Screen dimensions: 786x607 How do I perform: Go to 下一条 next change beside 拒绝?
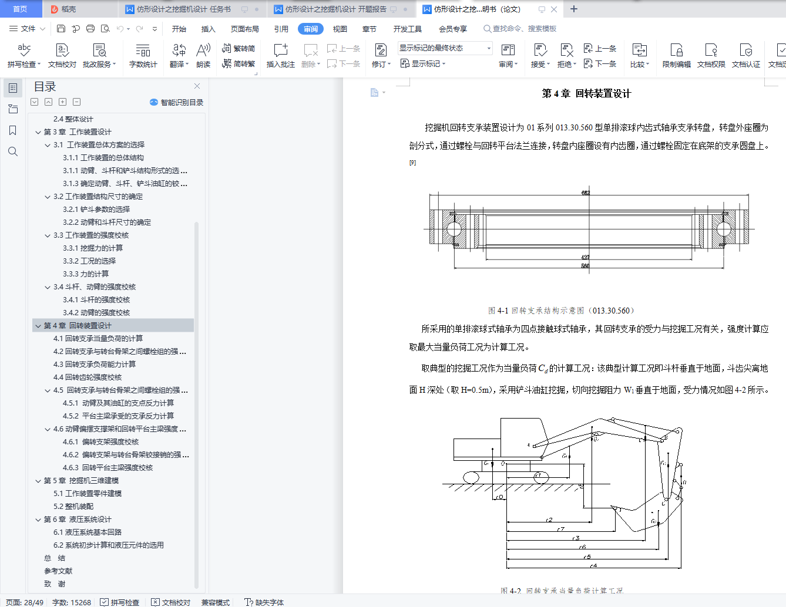(600, 63)
